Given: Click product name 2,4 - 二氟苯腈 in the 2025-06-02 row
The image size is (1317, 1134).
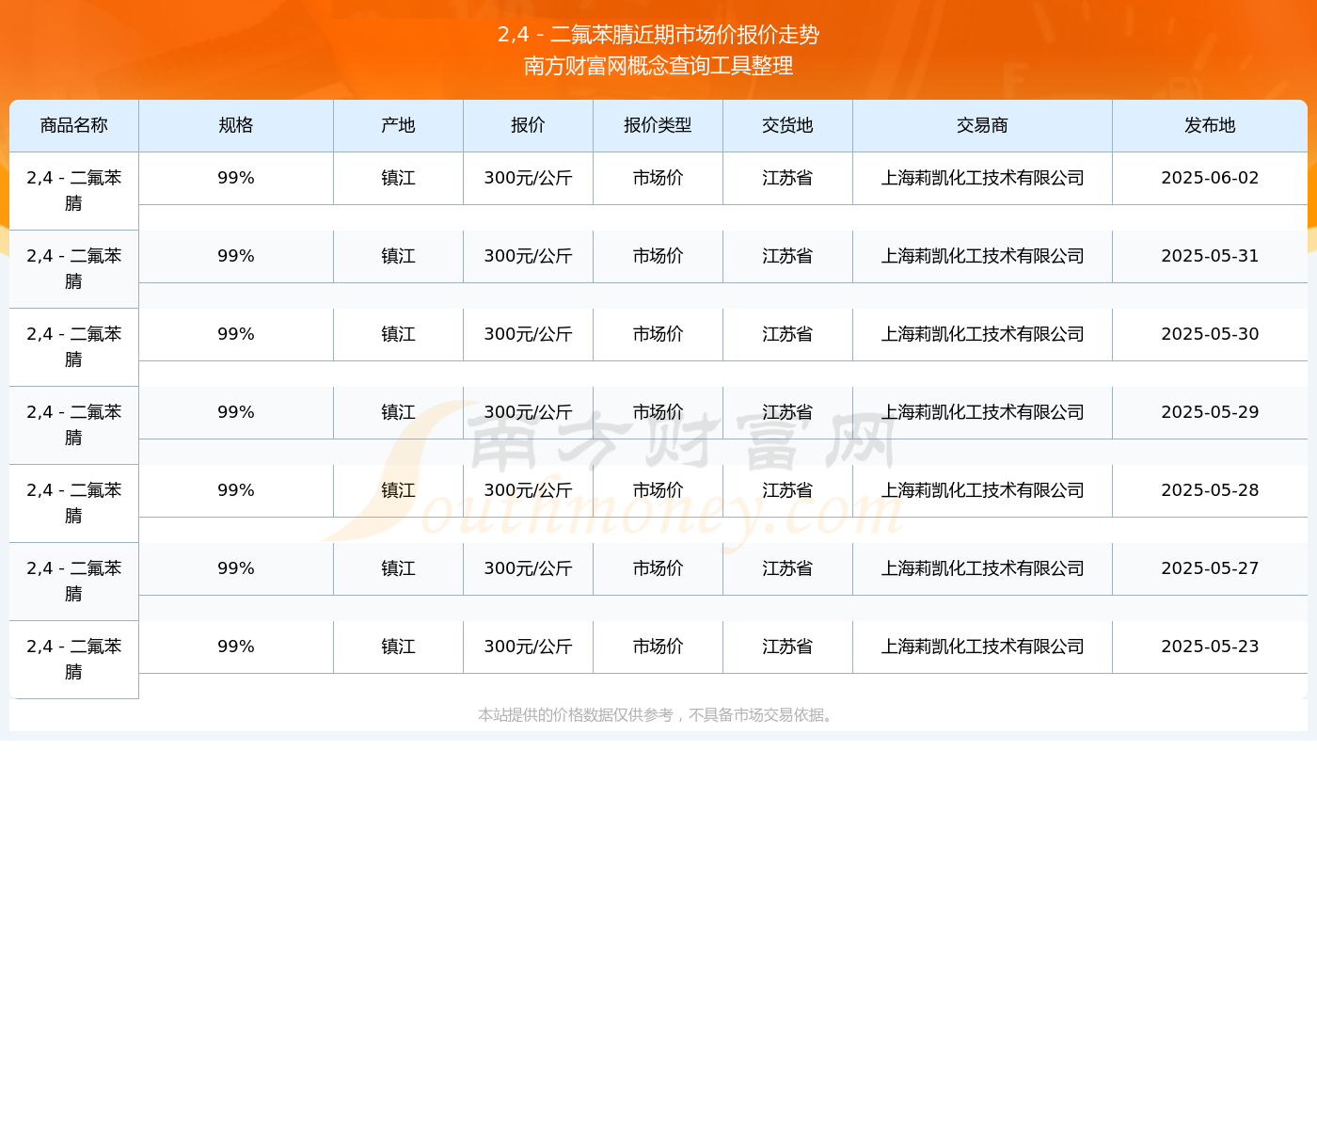Looking at the screenshot, I should [x=74, y=191].
